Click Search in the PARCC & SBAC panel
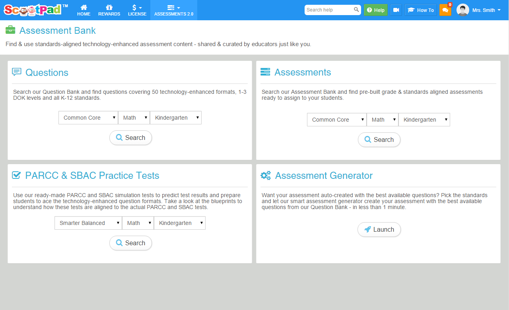 pyautogui.click(x=130, y=243)
